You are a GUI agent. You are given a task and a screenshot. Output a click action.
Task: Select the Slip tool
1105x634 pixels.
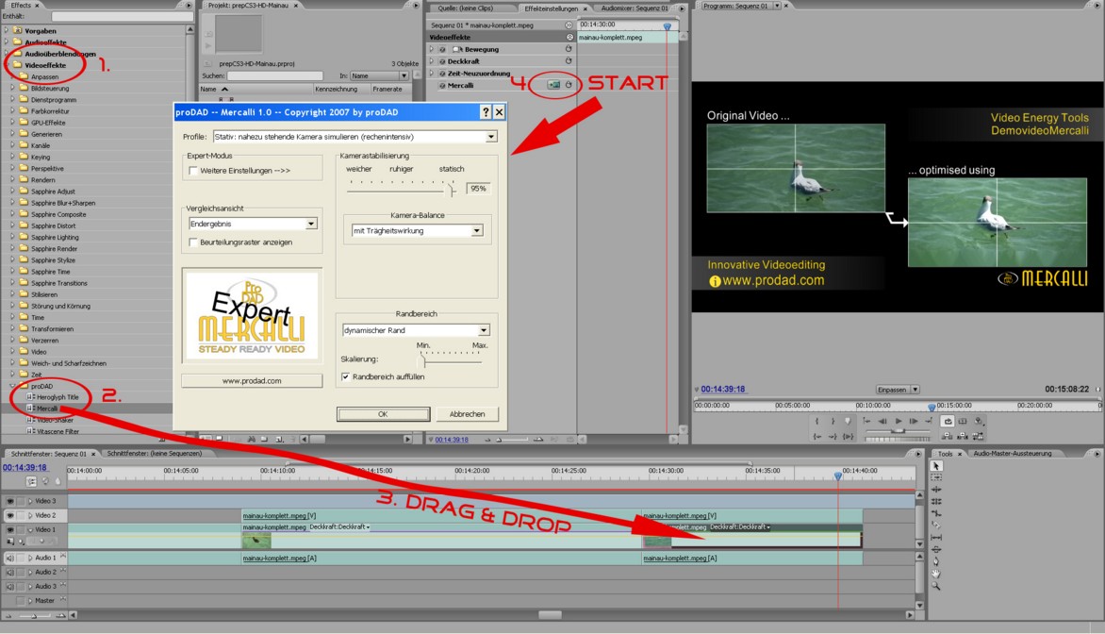[936, 538]
